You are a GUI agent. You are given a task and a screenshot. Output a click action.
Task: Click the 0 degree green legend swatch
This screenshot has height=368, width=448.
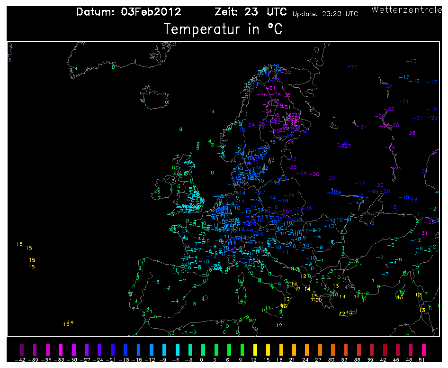(x=203, y=350)
